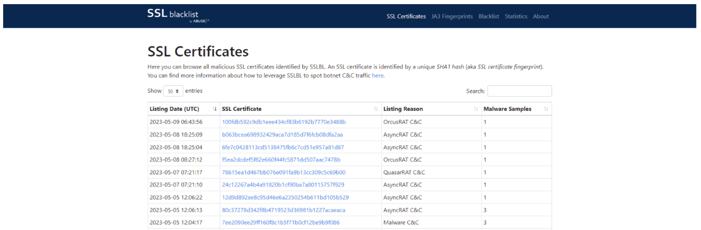Open certificate 7ee2090ee29ff160f8c1b5f71b0cf12be9b9f086
The image size is (701, 230).
(281, 222)
